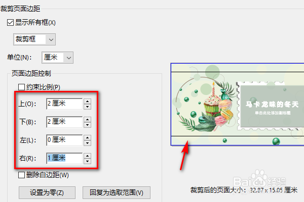Decrease the top margin with the down arrow
Viewport: 304px width, 202px height.
click(88, 107)
